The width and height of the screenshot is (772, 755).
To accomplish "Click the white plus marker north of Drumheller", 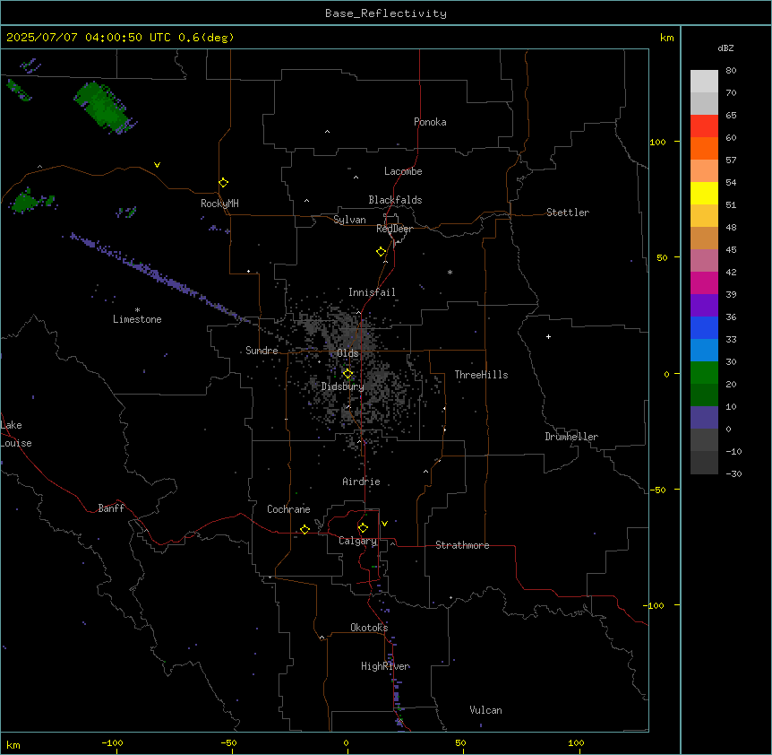I will [x=548, y=336].
